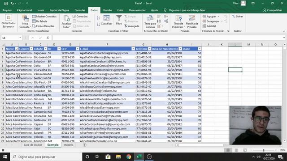287x161 pixels.
Task: Open Data de Nascimento filter dropdown
Action: click(180, 49)
